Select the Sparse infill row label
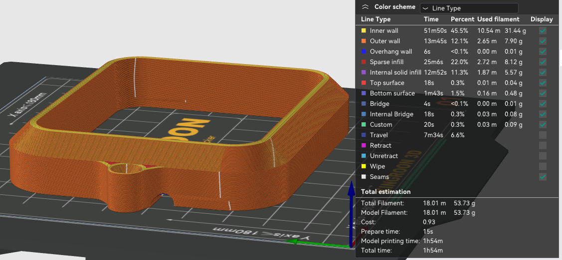This screenshot has width=562, height=260. (x=387, y=62)
